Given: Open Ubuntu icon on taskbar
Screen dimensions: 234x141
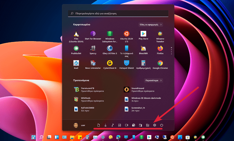Looking at the screenshot, I should point(172,137).
